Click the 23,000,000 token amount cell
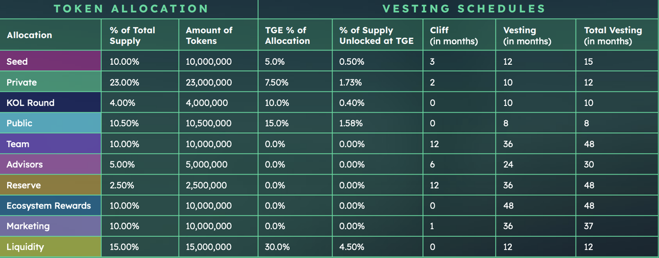The image size is (659, 258). [x=209, y=82]
